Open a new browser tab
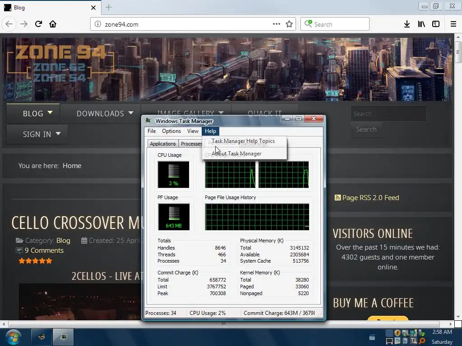Screen dimensions: 462x346 [109, 7]
